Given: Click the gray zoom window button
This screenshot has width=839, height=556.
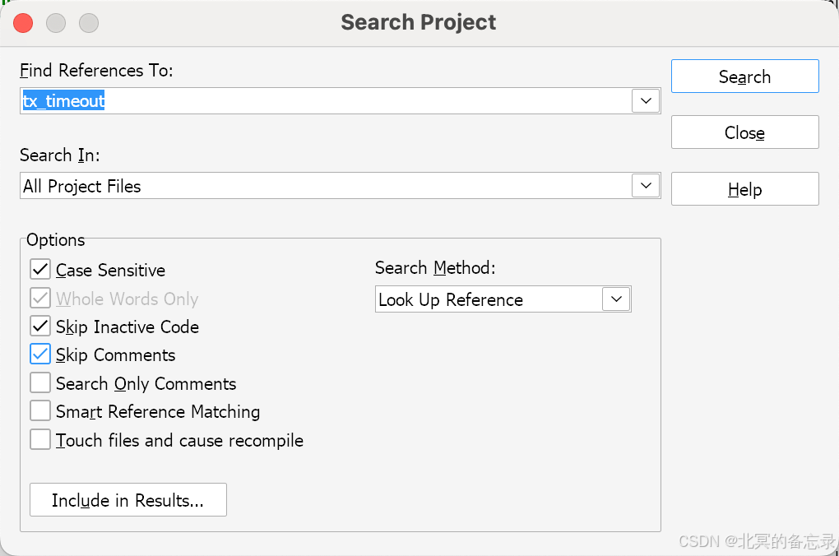Looking at the screenshot, I should (x=88, y=23).
